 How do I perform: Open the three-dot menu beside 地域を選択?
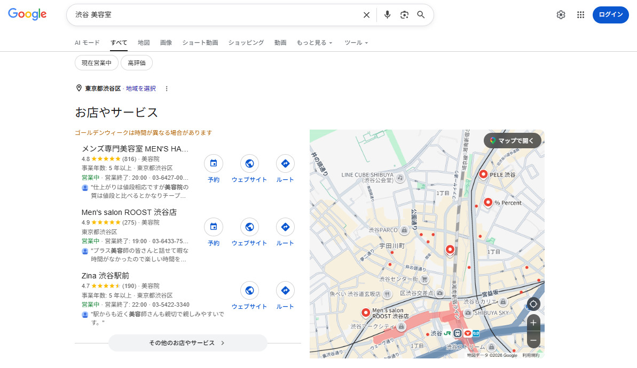click(166, 89)
